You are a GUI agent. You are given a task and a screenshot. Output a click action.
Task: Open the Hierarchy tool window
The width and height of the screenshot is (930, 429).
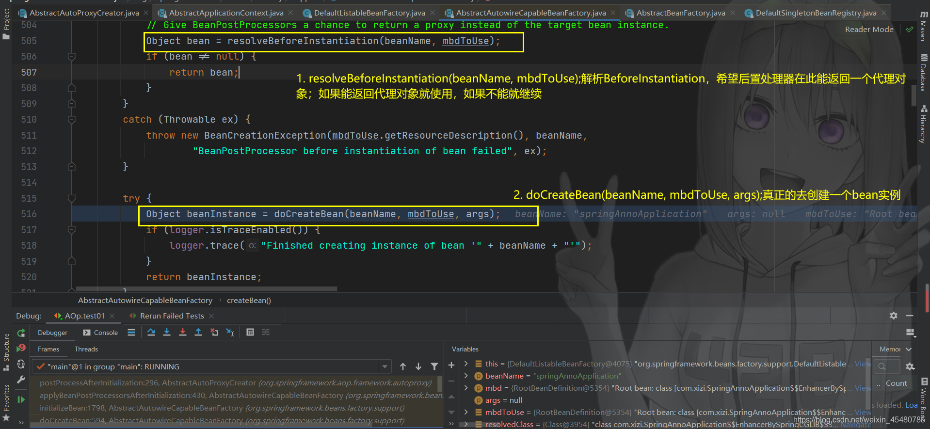click(924, 124)
